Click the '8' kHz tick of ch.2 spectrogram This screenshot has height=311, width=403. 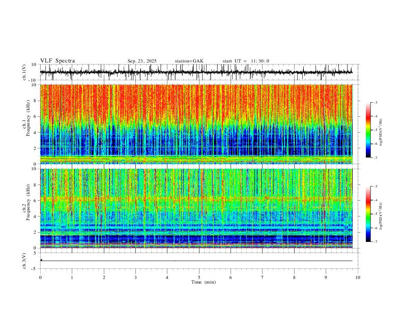pos(35,185)
